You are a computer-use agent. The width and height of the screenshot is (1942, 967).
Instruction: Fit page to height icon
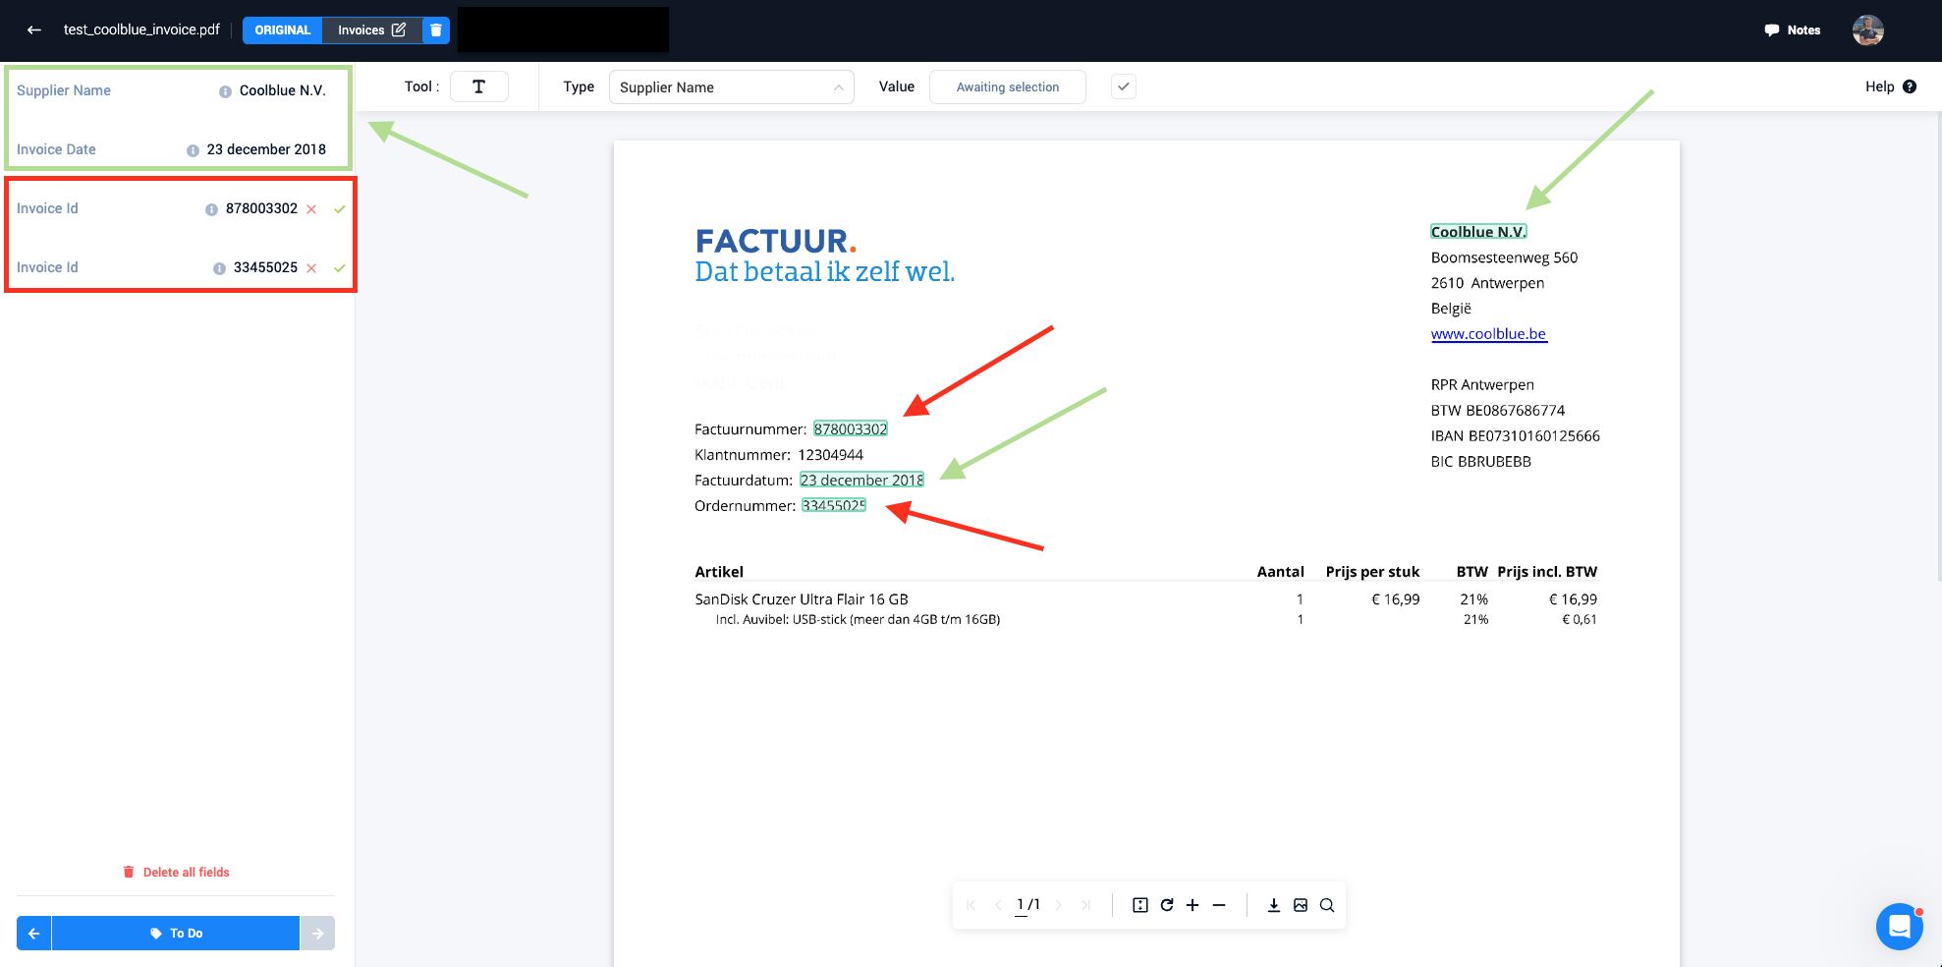point(1139,905)
